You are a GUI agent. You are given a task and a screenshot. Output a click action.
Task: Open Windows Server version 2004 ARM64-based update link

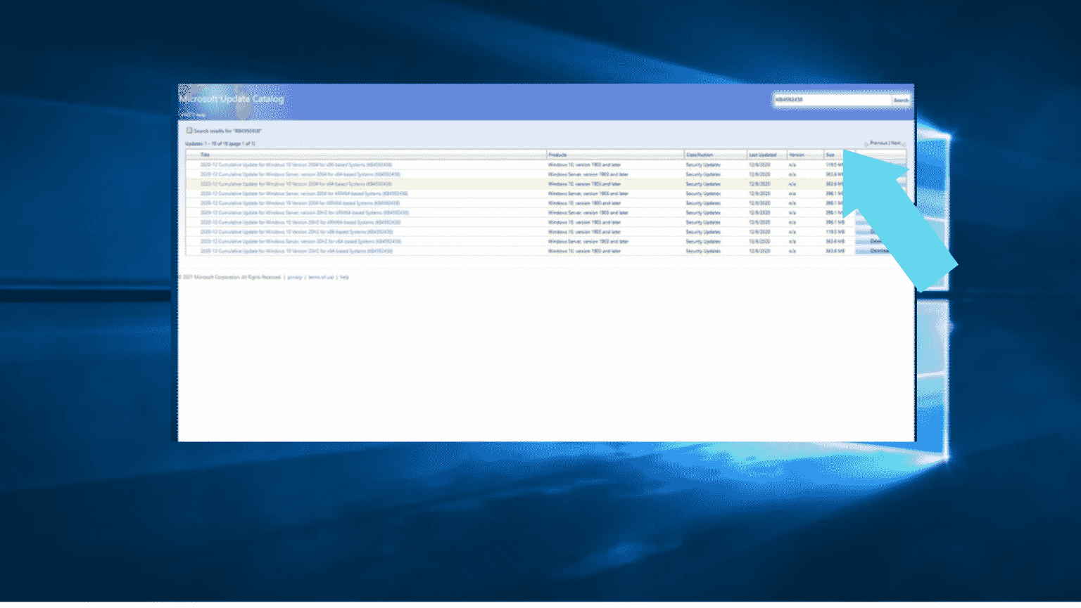304,193
